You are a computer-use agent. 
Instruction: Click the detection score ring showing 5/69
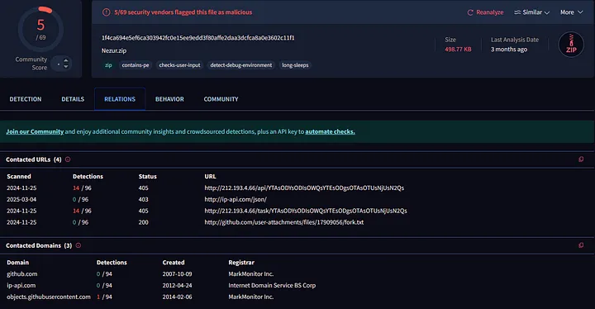(x=40, y=29)
